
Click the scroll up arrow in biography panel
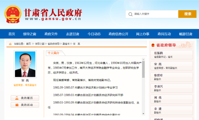[x=143, y=60]
